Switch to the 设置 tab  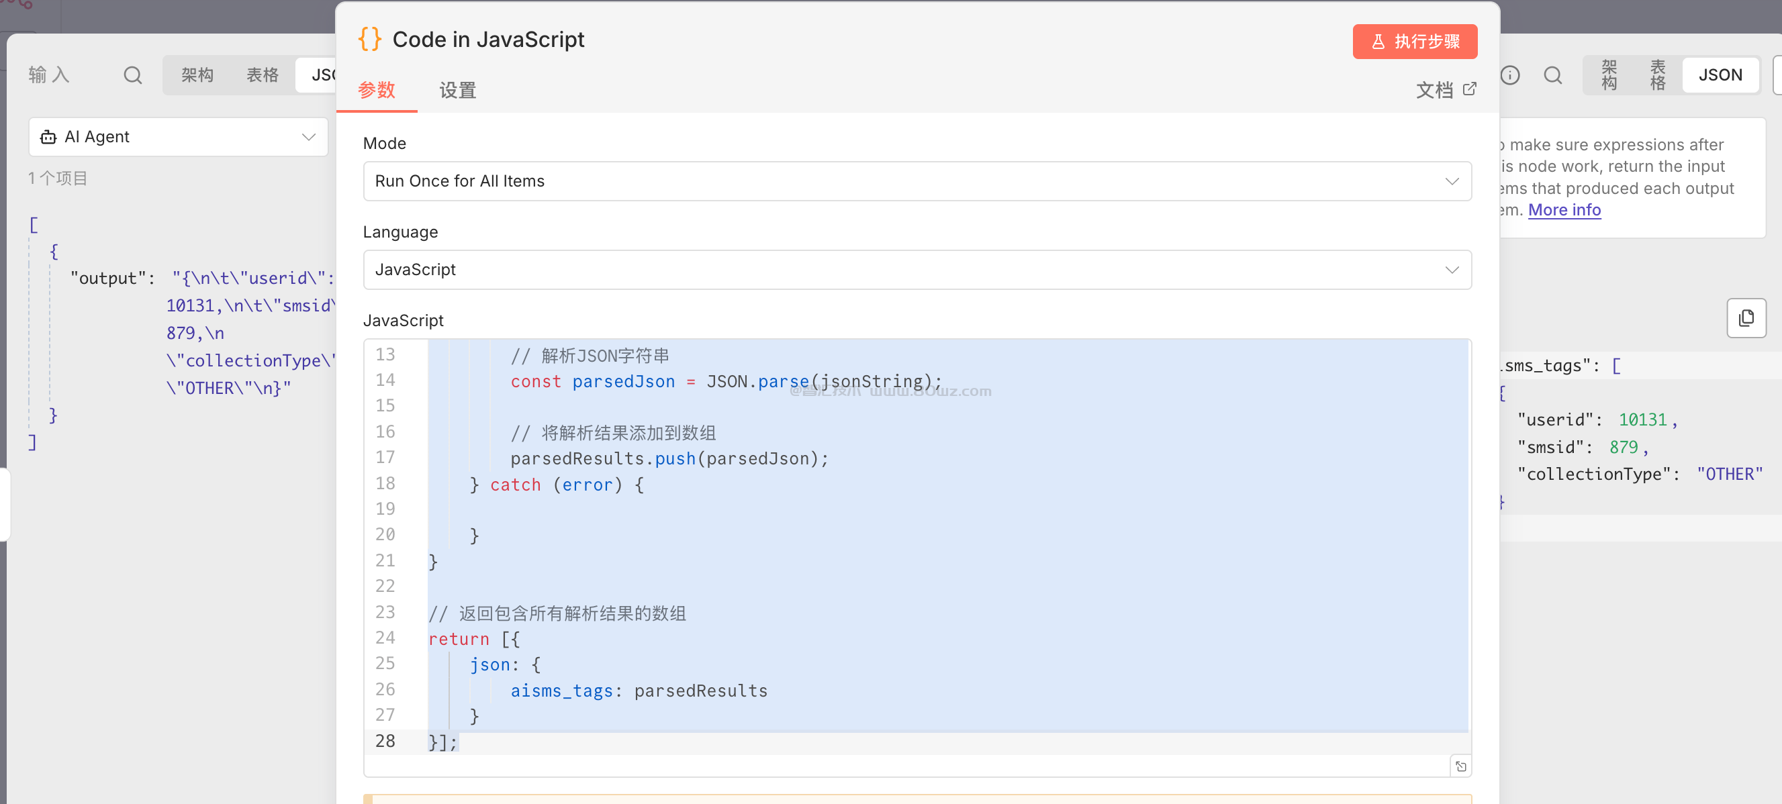(457, 90)
